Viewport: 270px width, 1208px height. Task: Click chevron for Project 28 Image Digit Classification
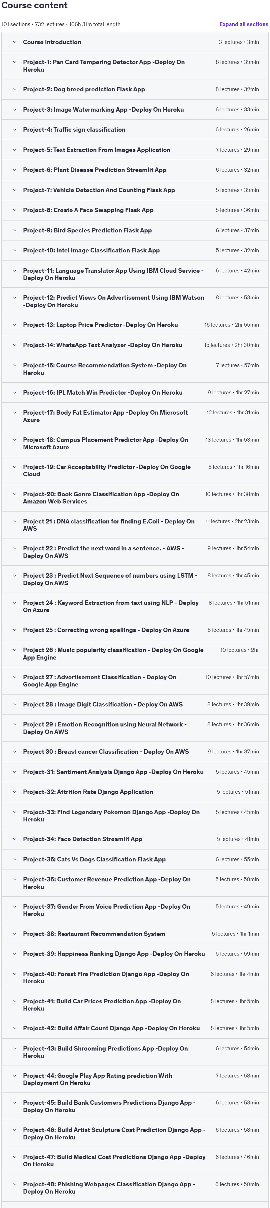coord(14,704)
